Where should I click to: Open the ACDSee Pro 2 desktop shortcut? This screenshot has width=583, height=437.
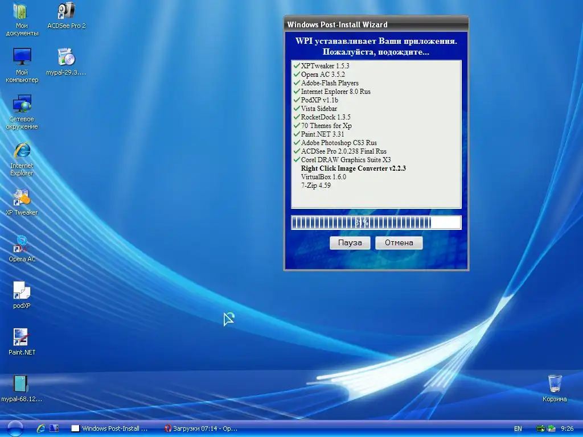(66, 15)
